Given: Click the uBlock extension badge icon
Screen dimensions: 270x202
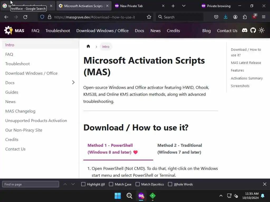Looking at the screenshot, I should (x=254, y=17).
